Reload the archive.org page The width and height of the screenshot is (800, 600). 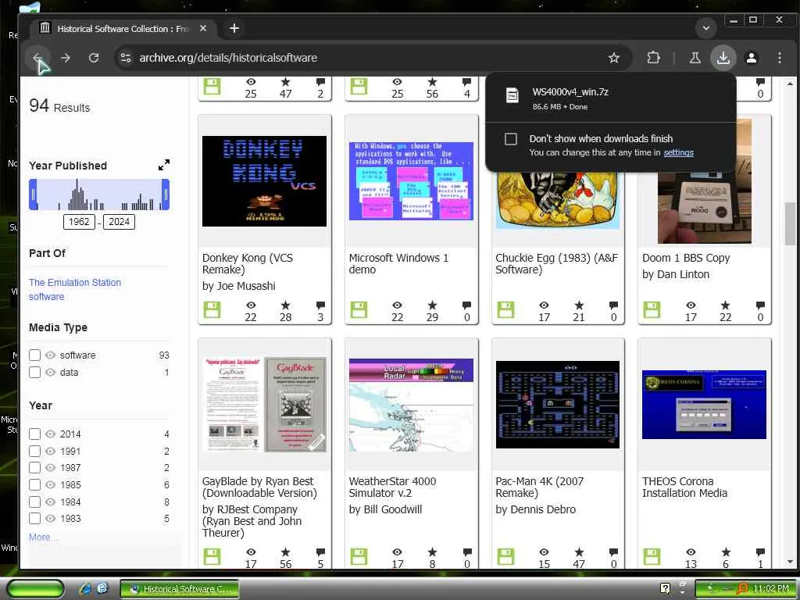point(94,58)
